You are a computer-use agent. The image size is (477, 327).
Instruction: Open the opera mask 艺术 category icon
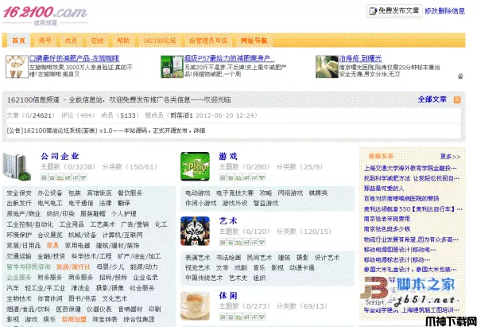point(195,231)
